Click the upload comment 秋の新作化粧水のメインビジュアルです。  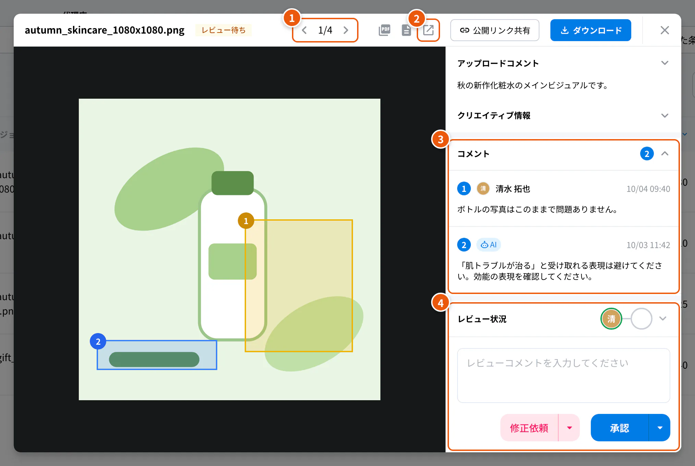(x=533, y=85)
